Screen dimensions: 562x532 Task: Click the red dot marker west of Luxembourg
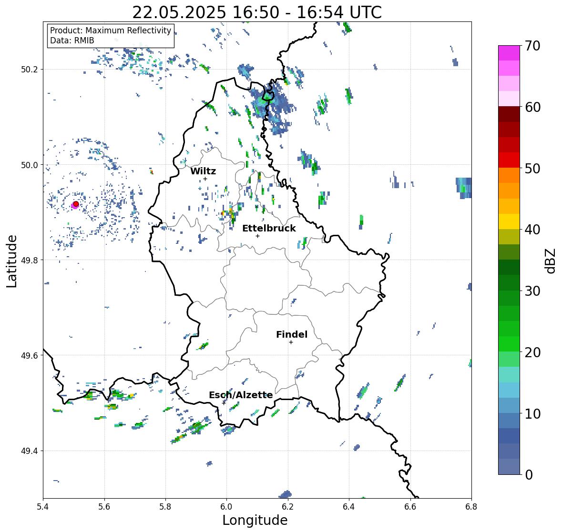coord(76,204)
